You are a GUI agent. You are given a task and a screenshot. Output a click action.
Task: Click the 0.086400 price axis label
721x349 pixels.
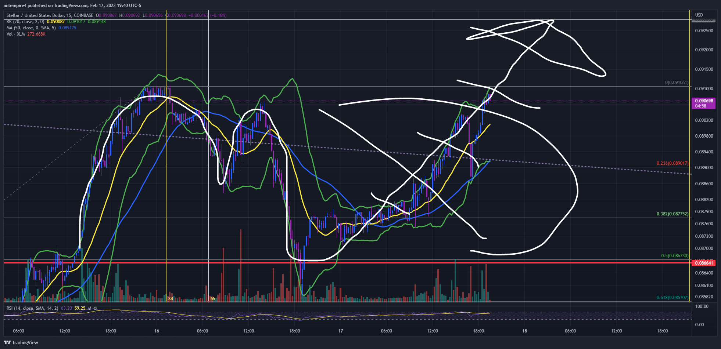(x=704, y=273)
